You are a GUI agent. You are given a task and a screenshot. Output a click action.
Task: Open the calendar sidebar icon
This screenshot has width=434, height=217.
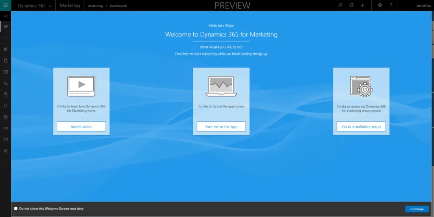[x=6, y=72]
